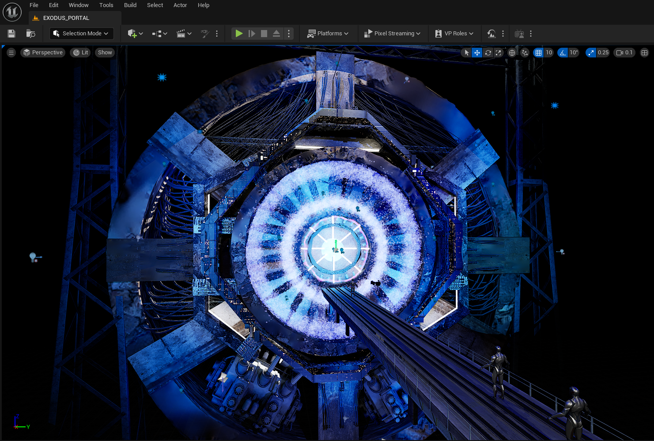Select the Translate (Move) tool
The image size is (654, 441).
477,52
